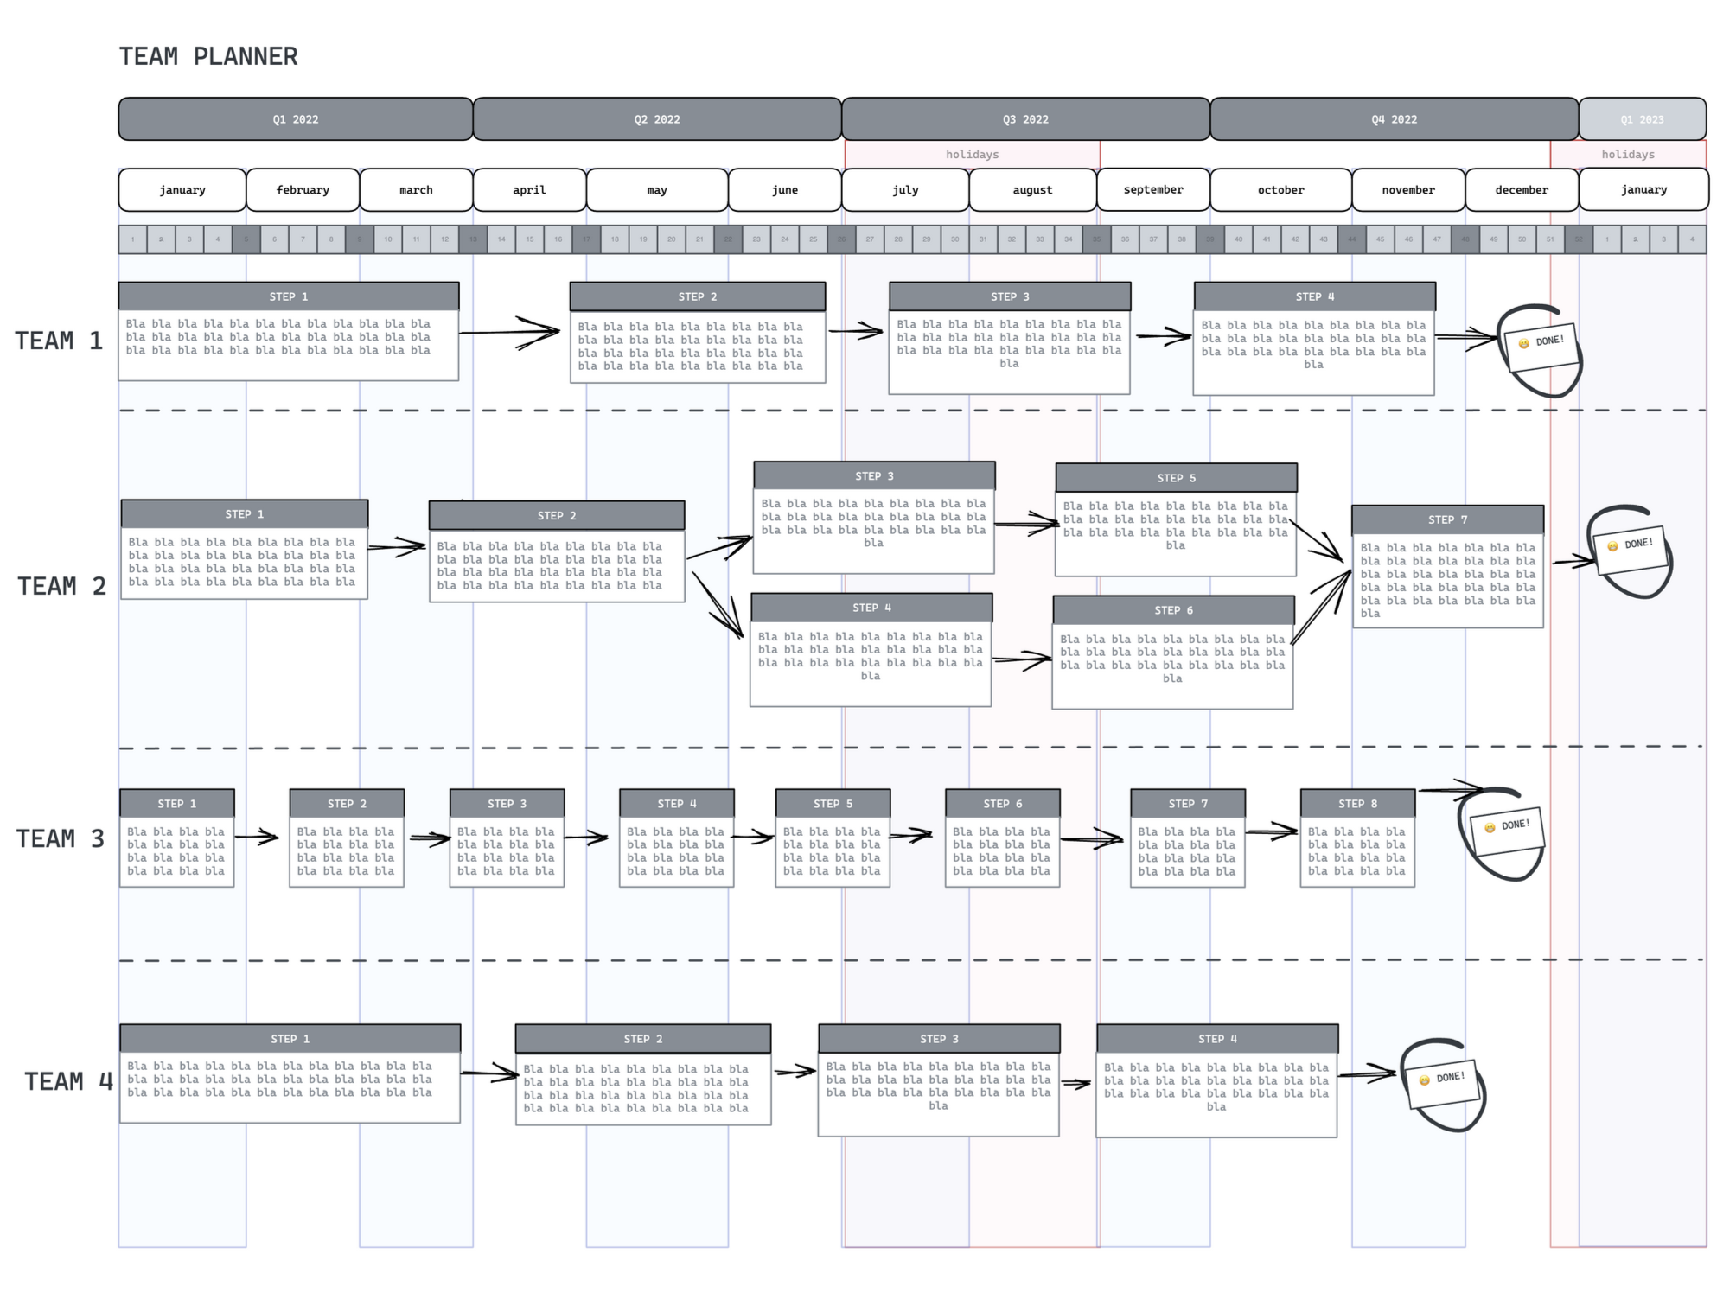This screenshot has width=1736, height=1293.
Task: Click Team 2 STEP 7 card header
Action: (x=1448, y=519)
